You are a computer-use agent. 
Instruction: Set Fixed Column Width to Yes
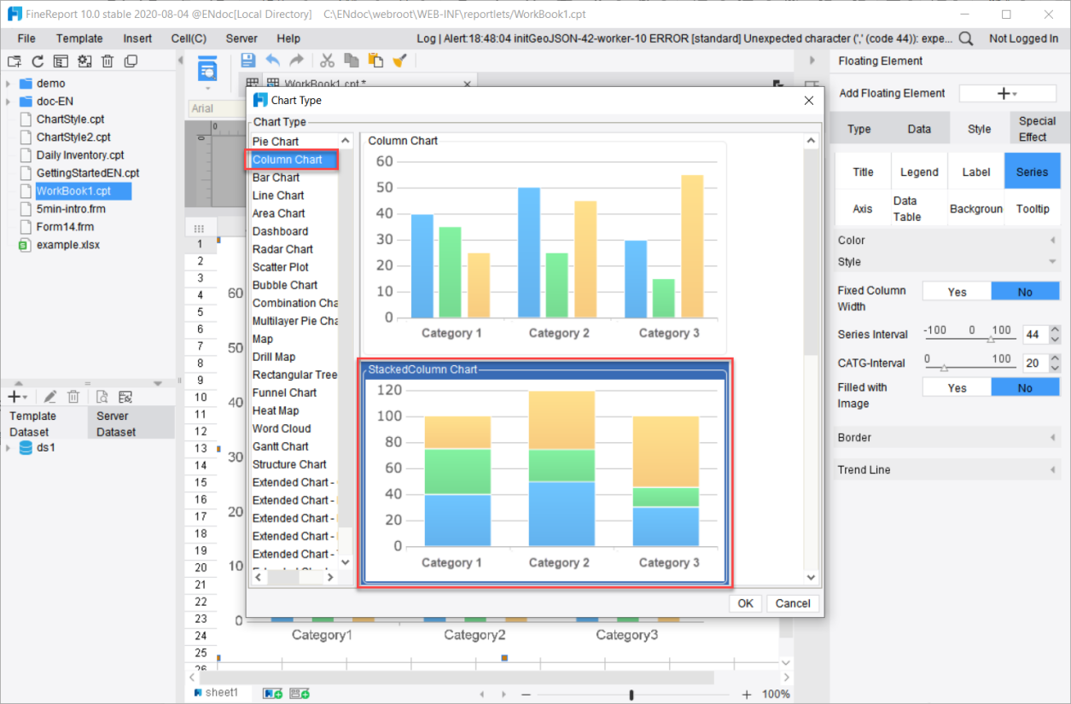(x=957, y=292)
